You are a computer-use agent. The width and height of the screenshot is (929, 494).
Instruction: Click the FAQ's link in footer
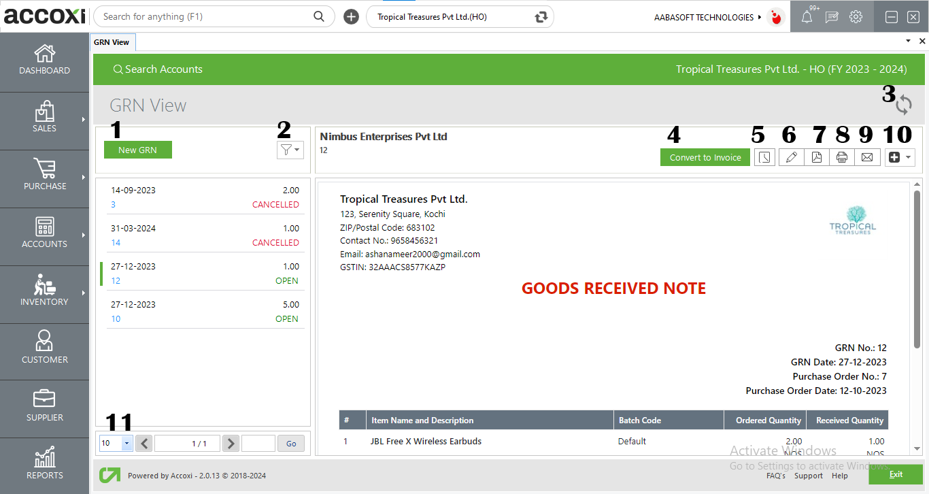775,476
